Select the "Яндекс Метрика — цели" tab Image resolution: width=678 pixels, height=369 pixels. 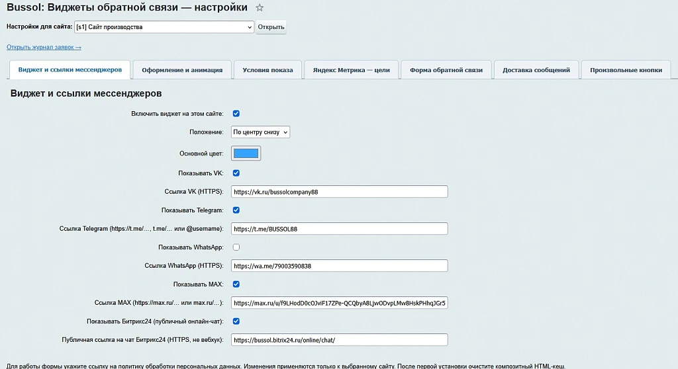point(351,70)
